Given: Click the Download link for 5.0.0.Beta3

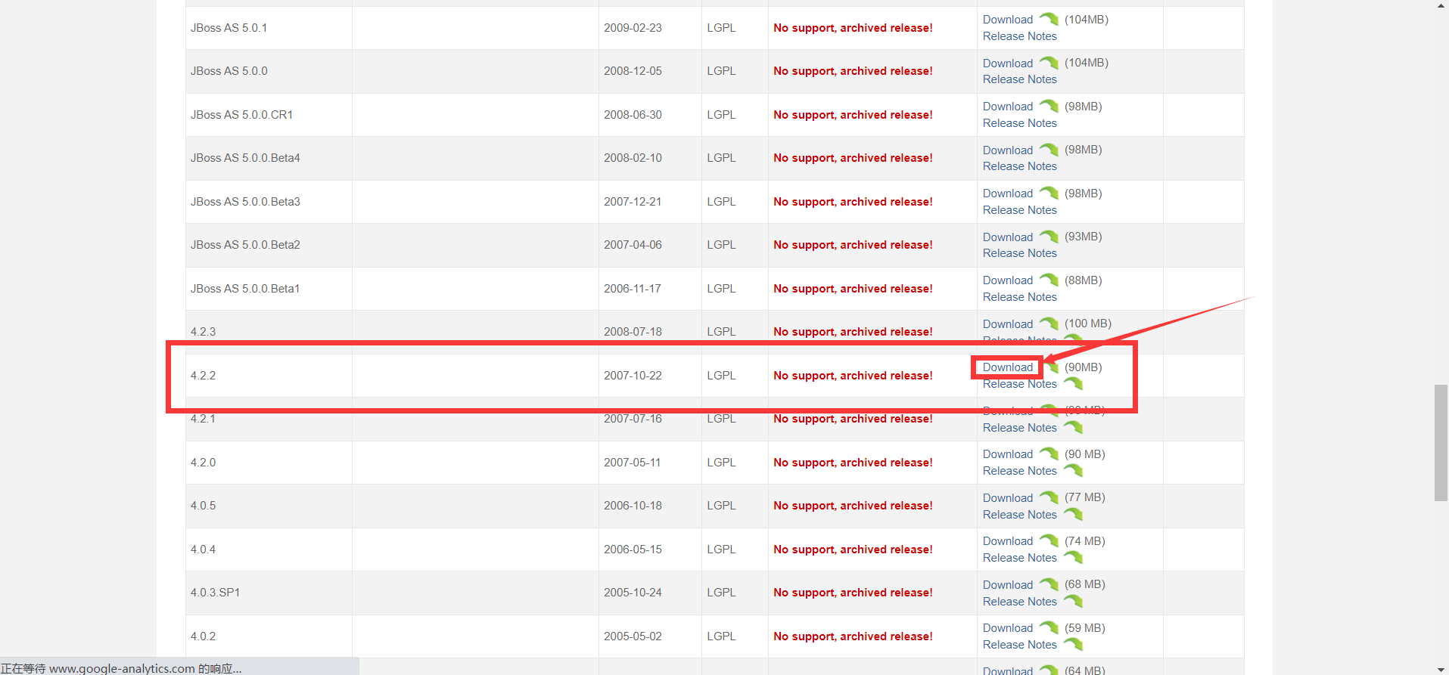Looking at the screenshot, I should pyautogui.click(x=1008, y=194).
